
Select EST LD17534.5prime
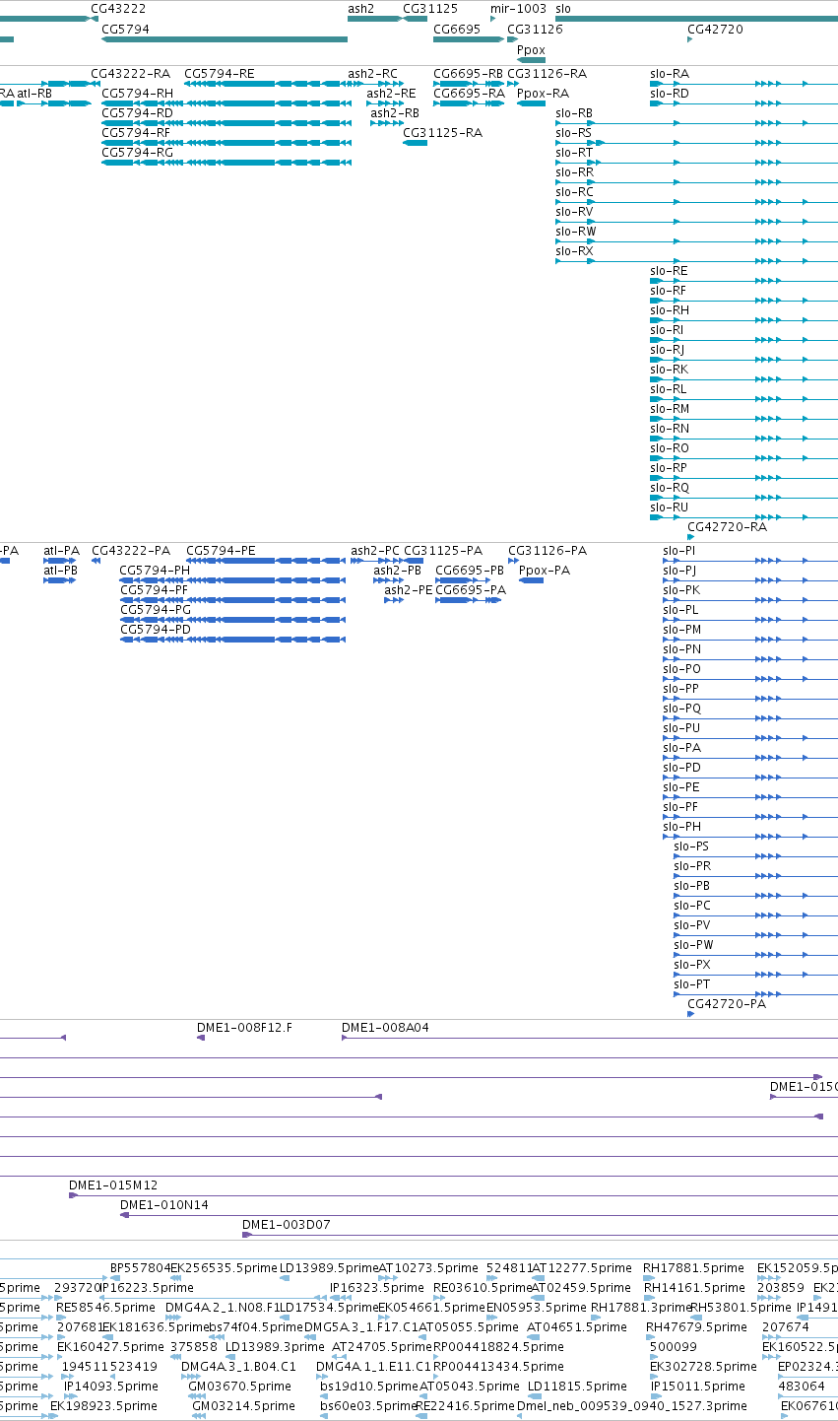[x=329, y=1308]
